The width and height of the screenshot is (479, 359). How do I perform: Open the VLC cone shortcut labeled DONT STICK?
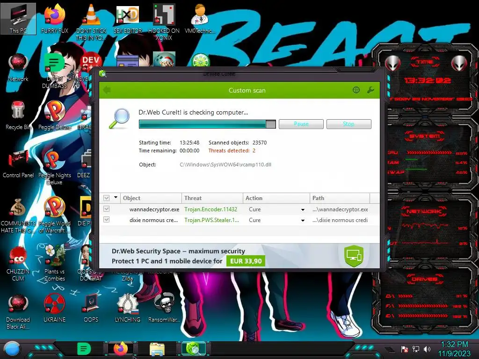pyautogui.click(x=91, y=22)
